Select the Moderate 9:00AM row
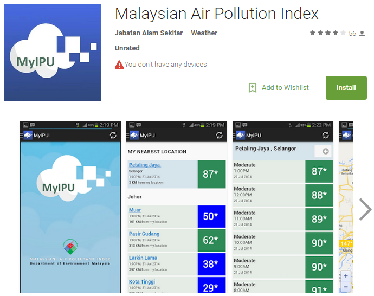374x296 pixels. click(x=283, y=267)
